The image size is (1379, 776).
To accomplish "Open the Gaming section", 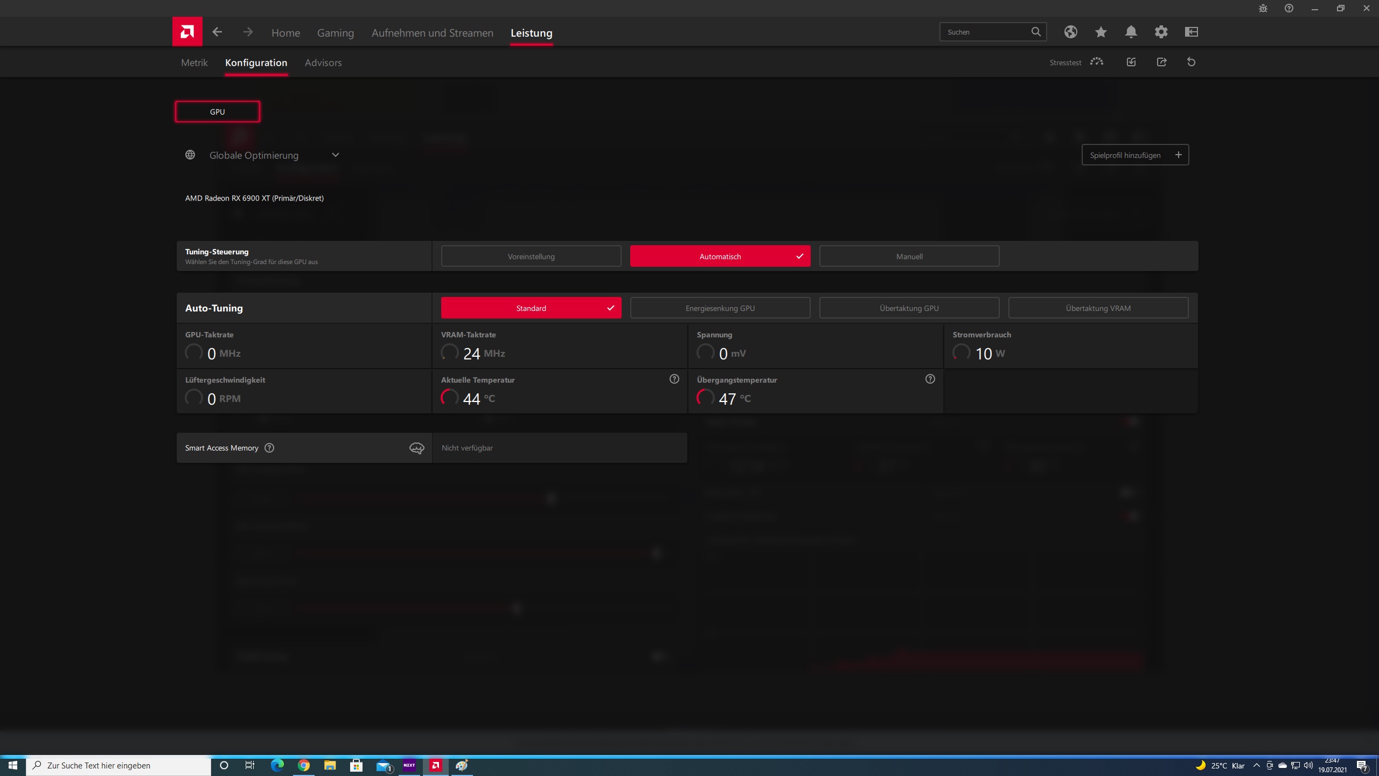I will pyautogui.click(x=335, y=32).
